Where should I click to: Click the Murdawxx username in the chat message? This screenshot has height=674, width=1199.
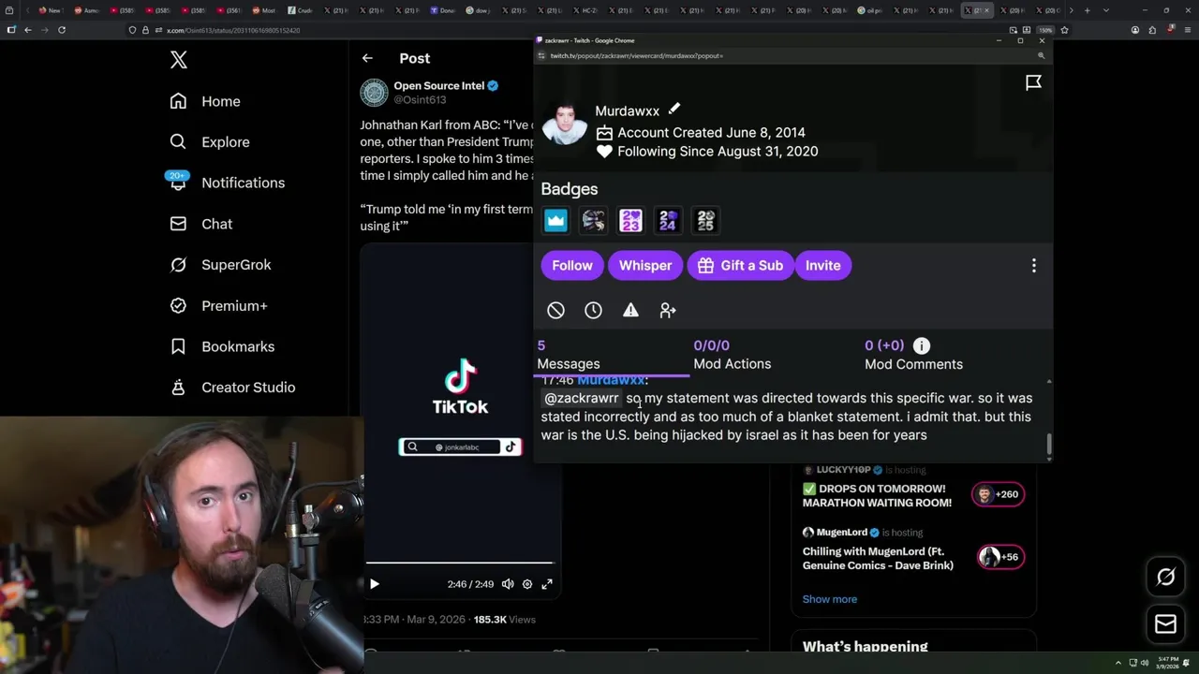pos(611,381)
